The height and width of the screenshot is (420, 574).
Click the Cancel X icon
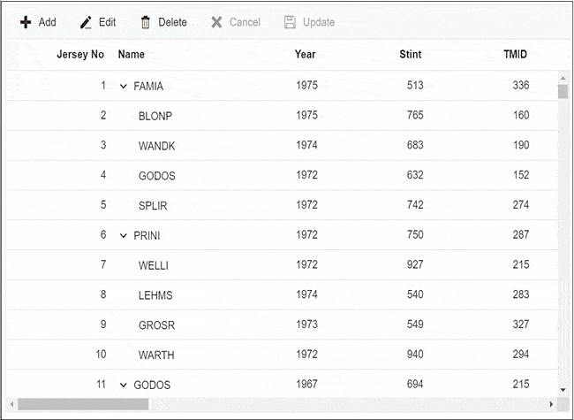pos(216,22)
